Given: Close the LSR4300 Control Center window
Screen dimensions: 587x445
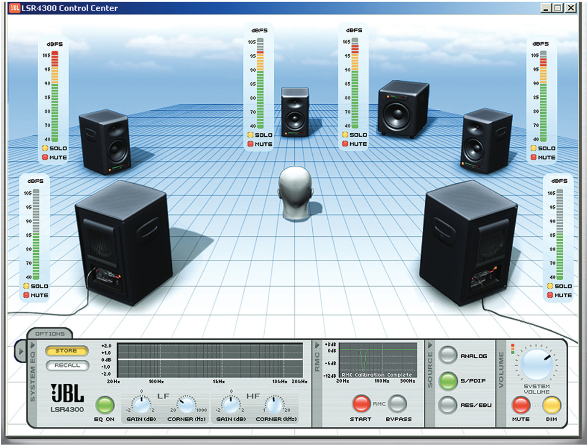Looking at the screenshot, I should click(571, 8).
